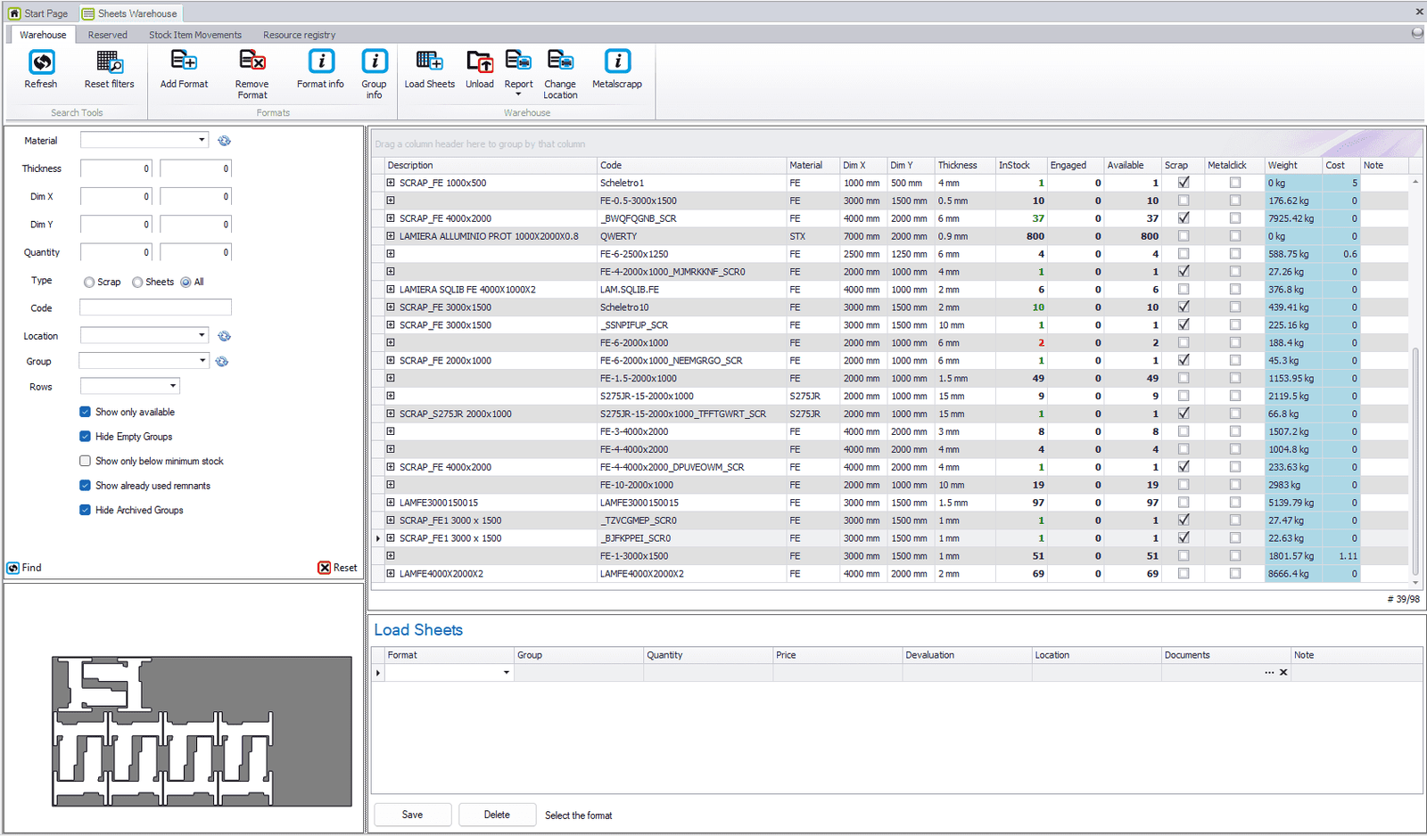Switch to the Stock Item Movements tab
This screenshot has width=1427, height=836.
194,35
